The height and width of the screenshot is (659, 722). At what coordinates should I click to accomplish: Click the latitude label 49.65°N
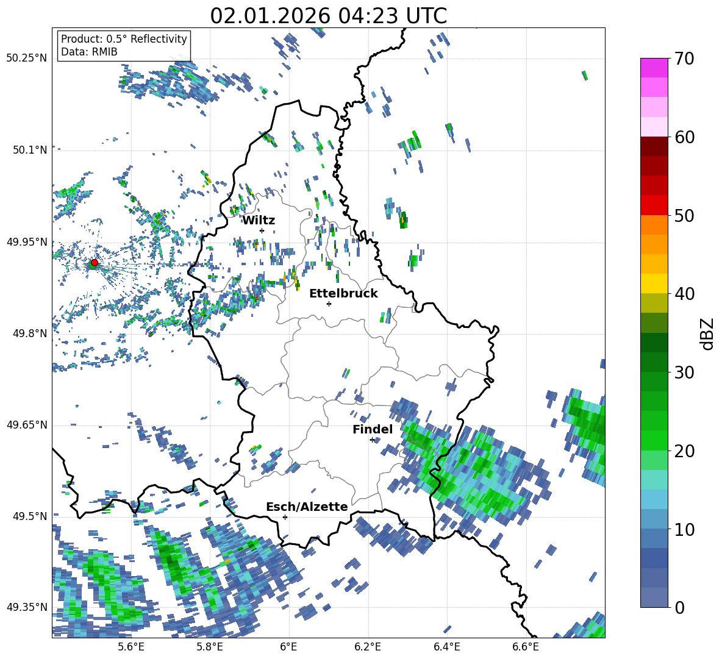[x=27, y=424]
